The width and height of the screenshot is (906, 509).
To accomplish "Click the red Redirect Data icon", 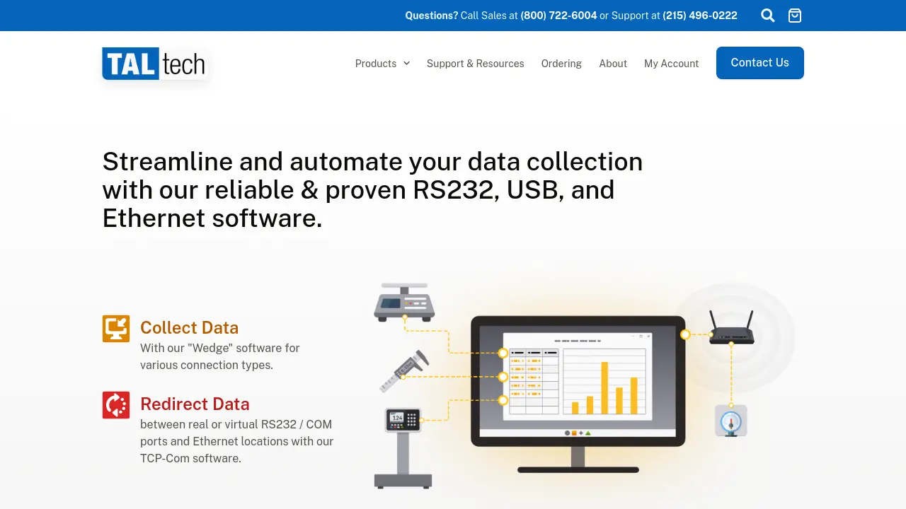I will [116, 405].
